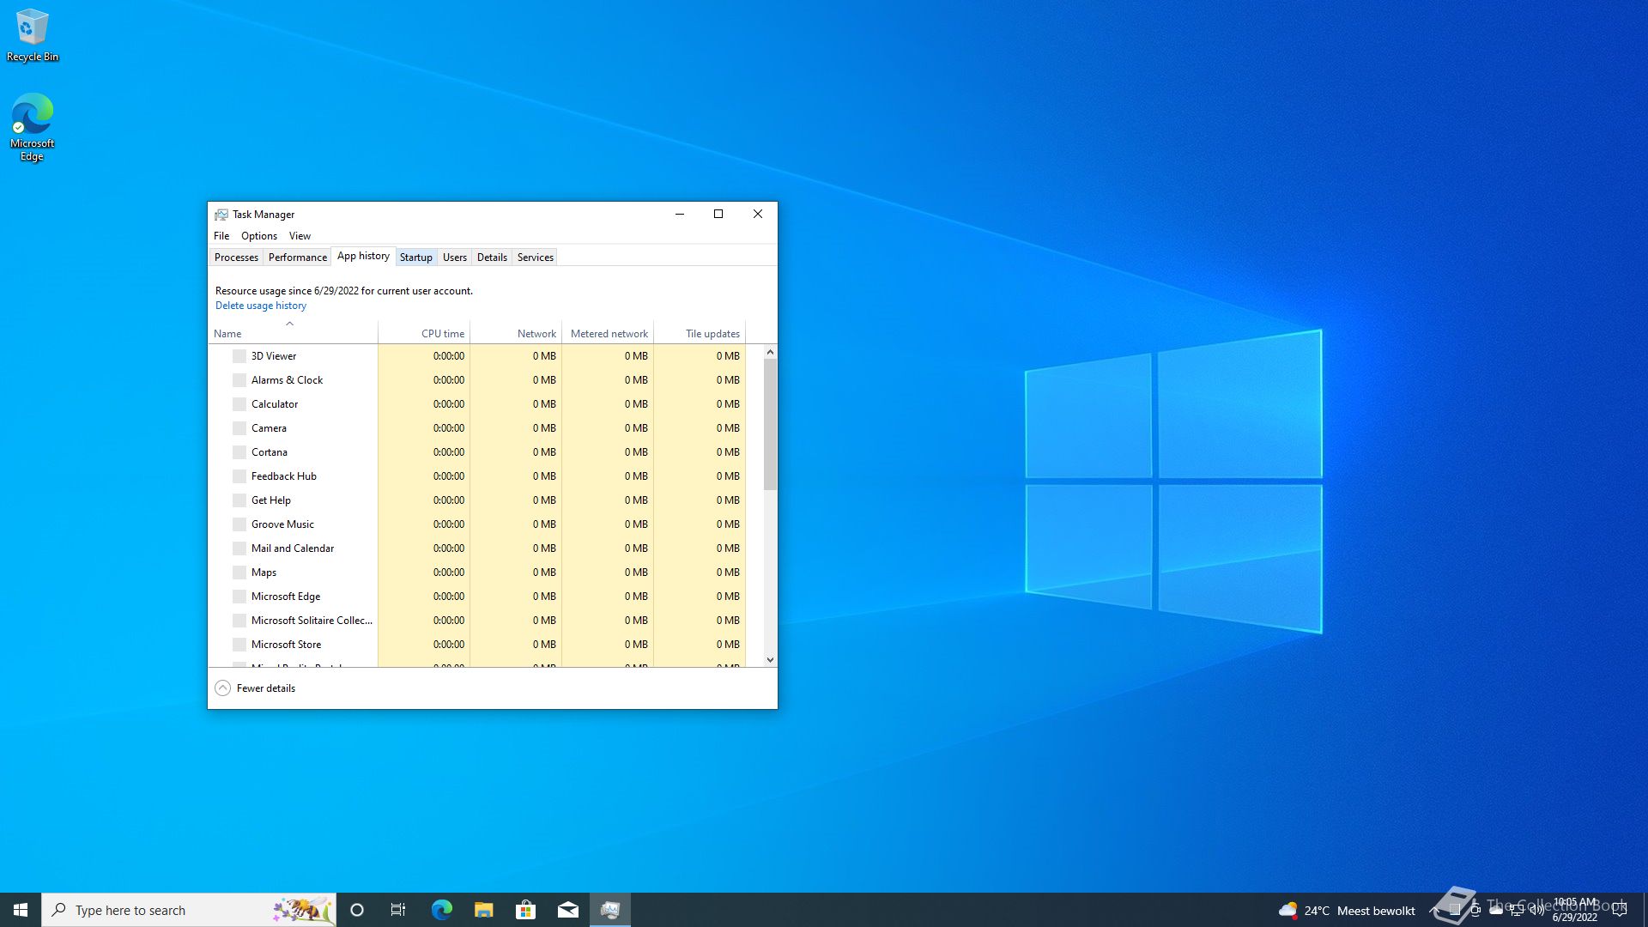This screenshot has width=1648, height=927.
Task: Click the Delete usage history link
Action: click(x=260, y=306)
